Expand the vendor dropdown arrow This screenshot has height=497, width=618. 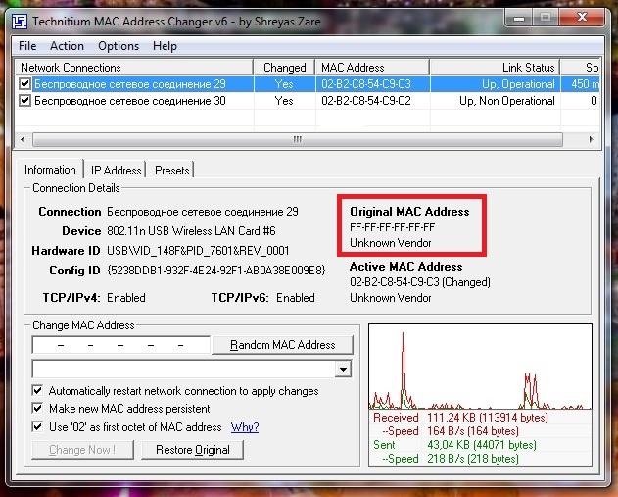coord(344,370)
